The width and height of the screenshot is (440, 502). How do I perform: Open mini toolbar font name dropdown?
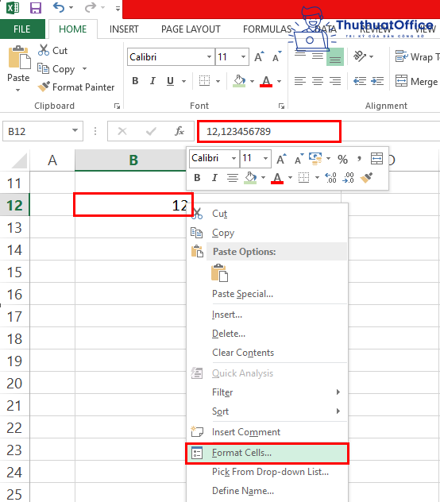[x=234, y=159]
